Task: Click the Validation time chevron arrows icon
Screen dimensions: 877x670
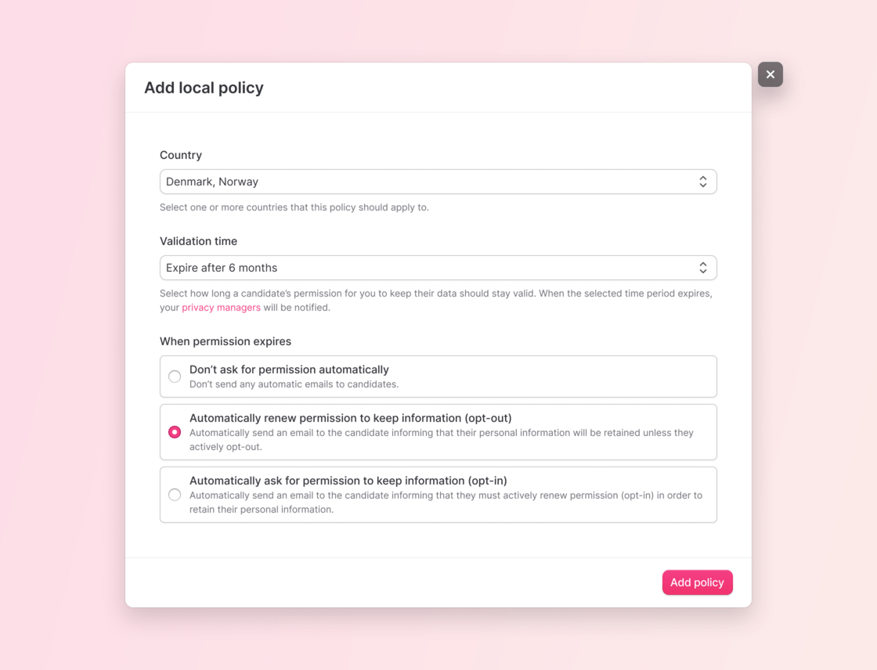Action: point(703,268)
